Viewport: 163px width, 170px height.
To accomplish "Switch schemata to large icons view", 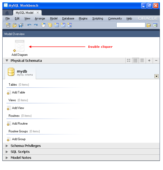I will tap(129, 60).
